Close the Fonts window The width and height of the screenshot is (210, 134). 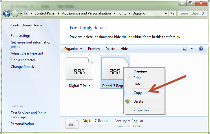click(201, 3)
